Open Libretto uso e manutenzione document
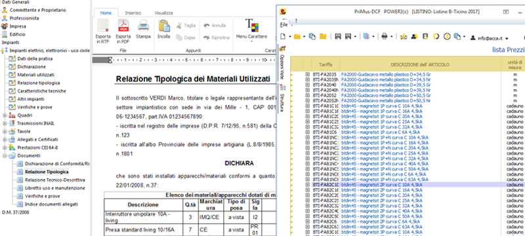This screenshot has width=525, height=236. (x=55, y=188)
